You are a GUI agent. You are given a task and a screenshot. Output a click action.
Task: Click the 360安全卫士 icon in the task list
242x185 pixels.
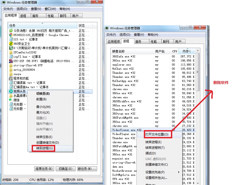pyautogui.click(x=11, y=44)
